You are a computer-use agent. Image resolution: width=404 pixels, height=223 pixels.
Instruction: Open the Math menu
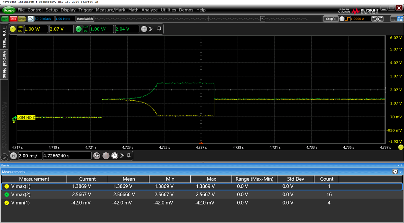(133, 10)
